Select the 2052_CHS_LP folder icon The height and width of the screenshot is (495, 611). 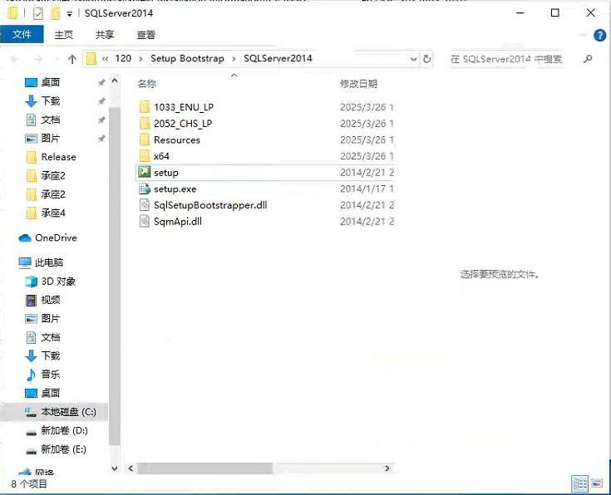[145, 123]
